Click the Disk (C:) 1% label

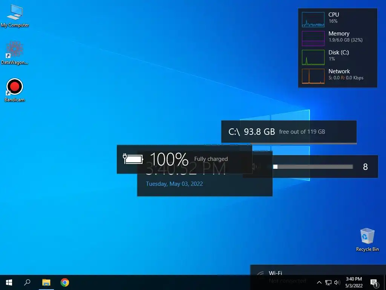tap(339, 55)
